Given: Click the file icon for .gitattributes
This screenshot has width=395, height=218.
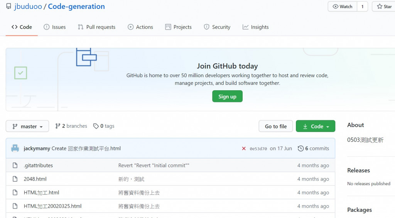Looking at the screenshot, I should [x=15, y=165].
